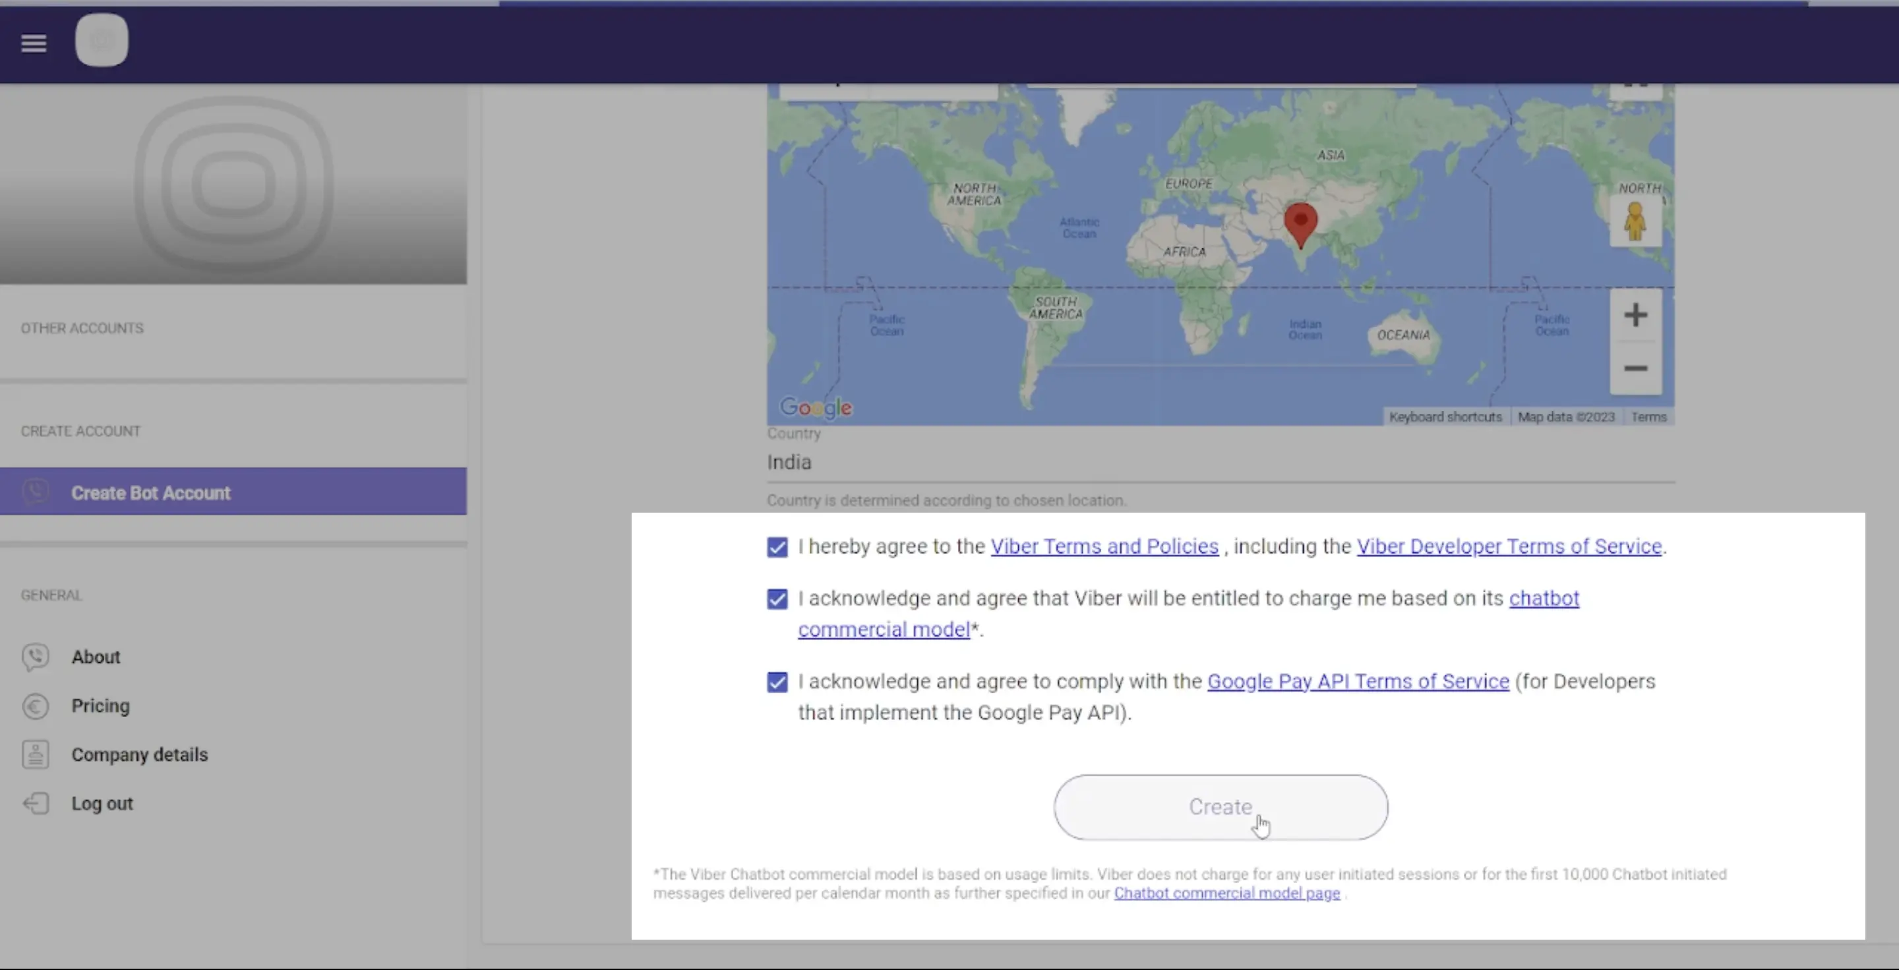The height and width of the screenshot is (970, 1899).
Task: Open Viber Developer Terms of Service link
Action: click(1509, 546)
